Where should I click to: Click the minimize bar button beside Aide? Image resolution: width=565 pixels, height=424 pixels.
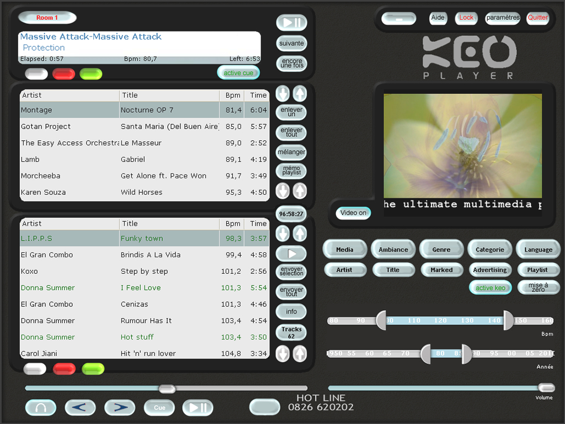pos(399,18)
